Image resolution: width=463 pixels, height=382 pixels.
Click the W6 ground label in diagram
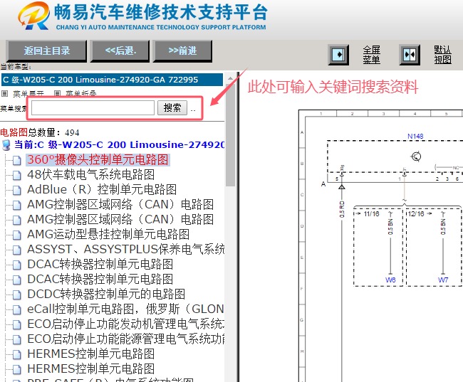click(x=390, y=280)
